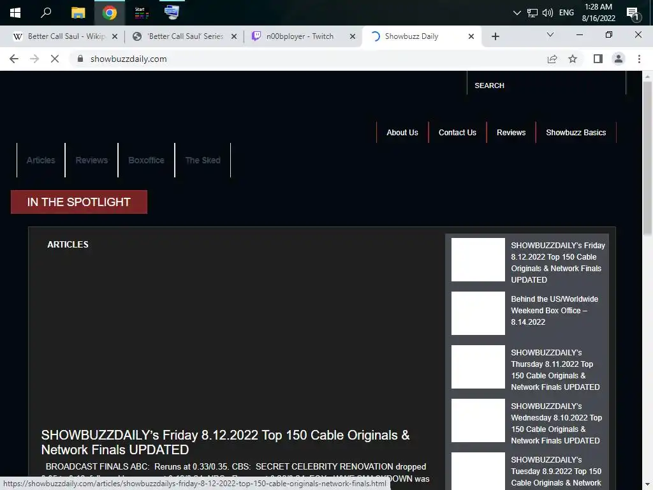Open Wednesday 8.10.2022 Top 150 link
The image size is (653, 490).
[x=556, y=424]
